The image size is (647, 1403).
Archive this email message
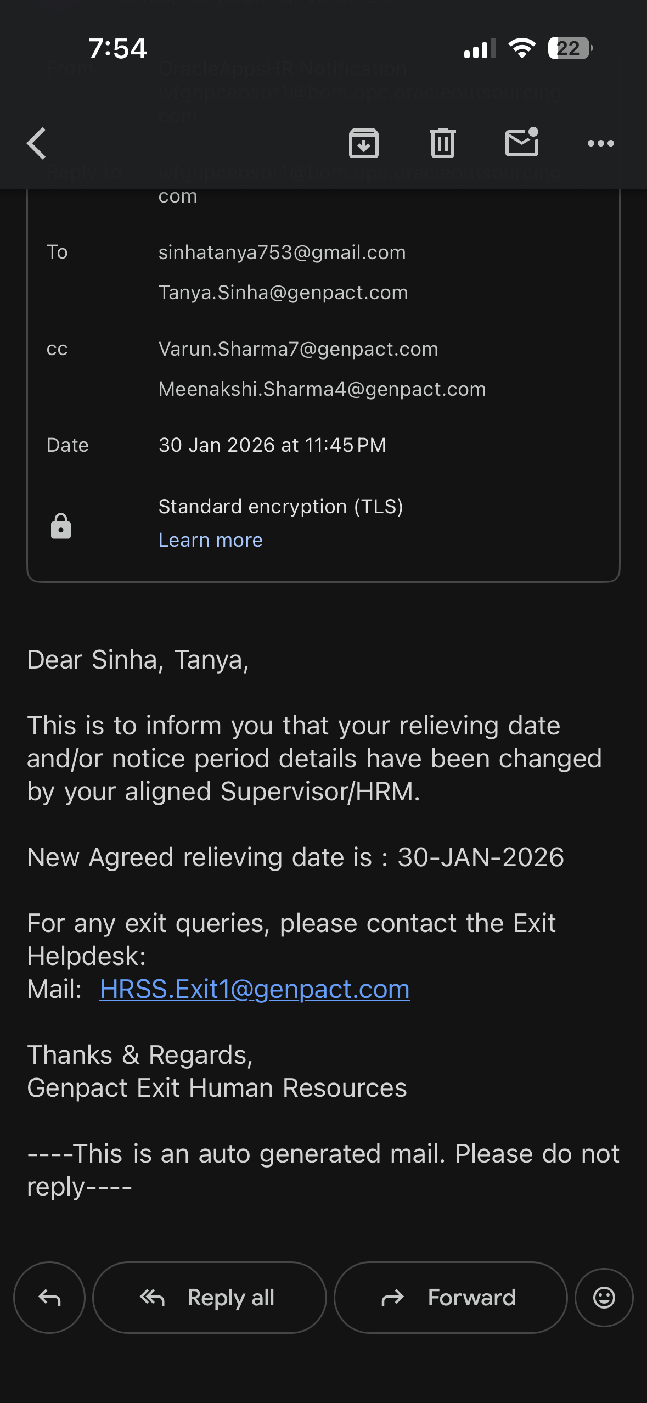tap(364, 143)
